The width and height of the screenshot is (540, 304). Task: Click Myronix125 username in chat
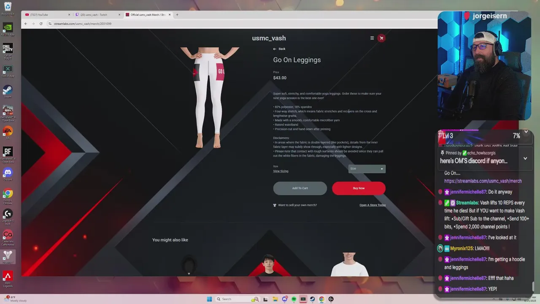coord(462,249)
